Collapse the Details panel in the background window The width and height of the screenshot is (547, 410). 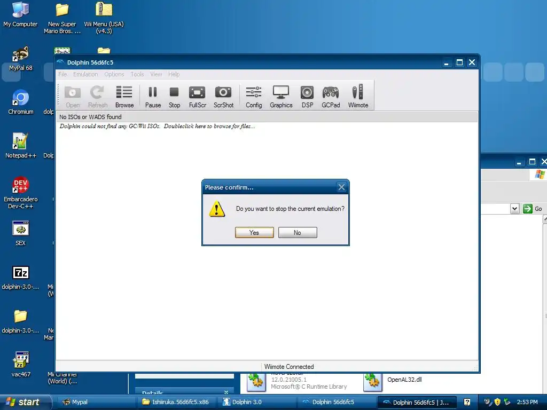[226, 392]
